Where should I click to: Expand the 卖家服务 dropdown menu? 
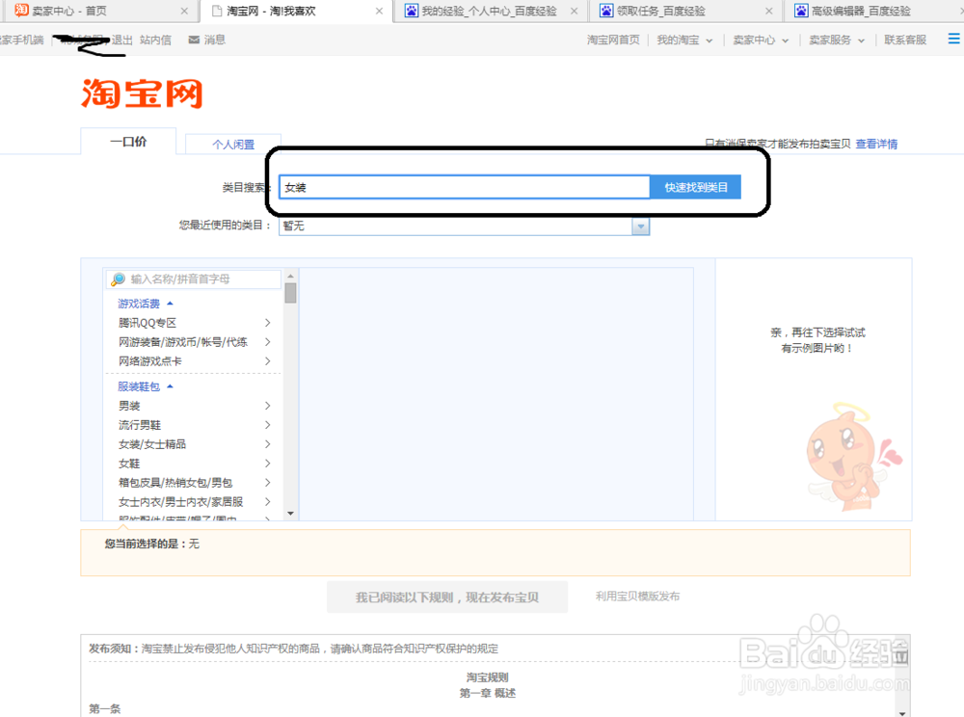click(x=837, y=40)
